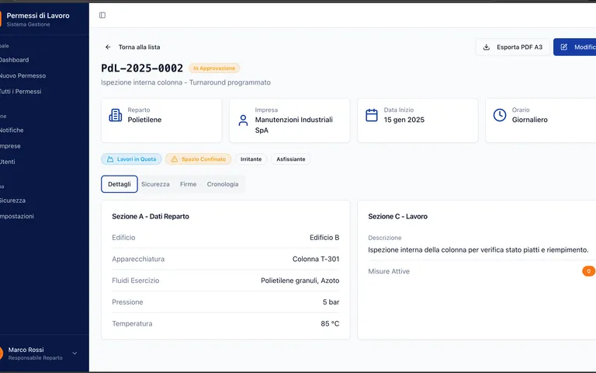Screen dimensions: 596x373
Task: Click the back arrow icon
Action: 108,47
